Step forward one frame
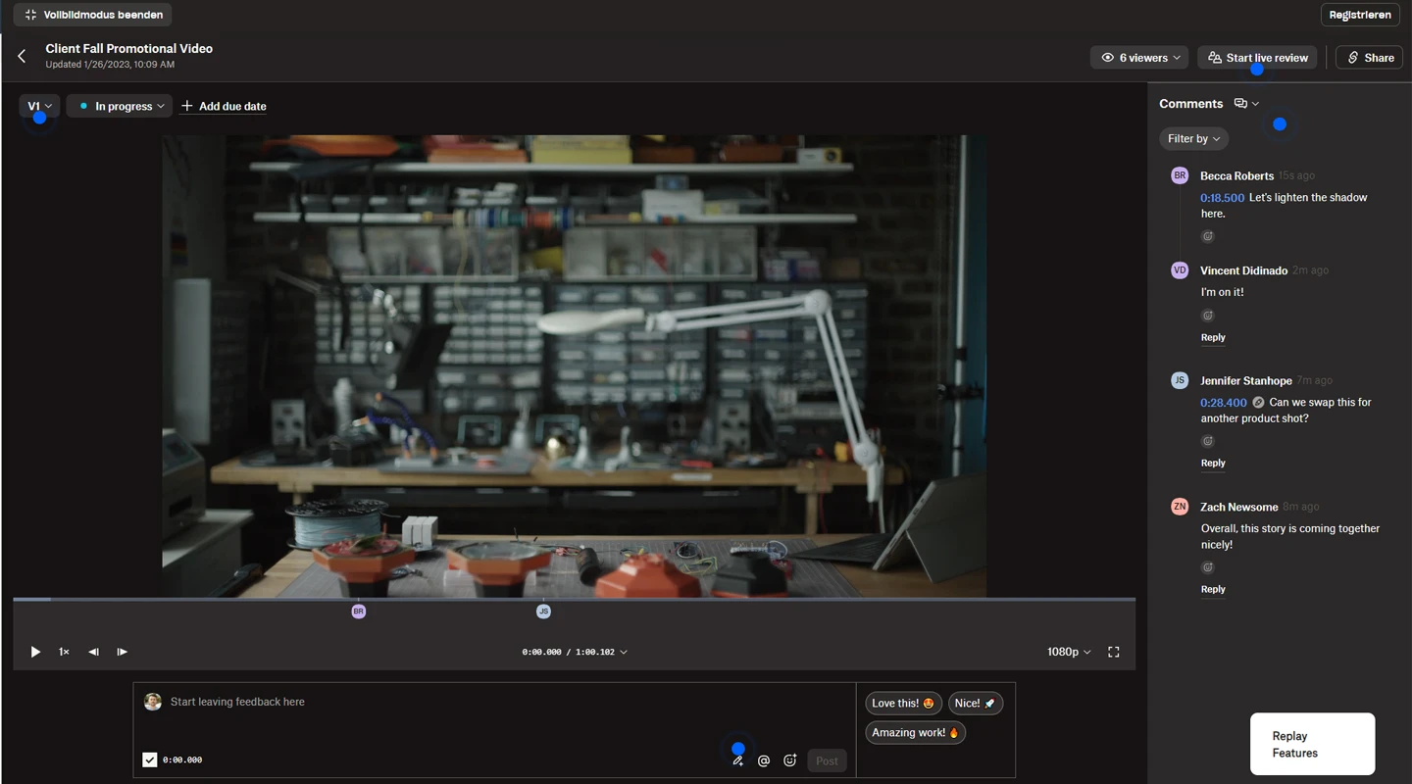The width and height of the screenshot is (1412, 784). pos(123,652)
